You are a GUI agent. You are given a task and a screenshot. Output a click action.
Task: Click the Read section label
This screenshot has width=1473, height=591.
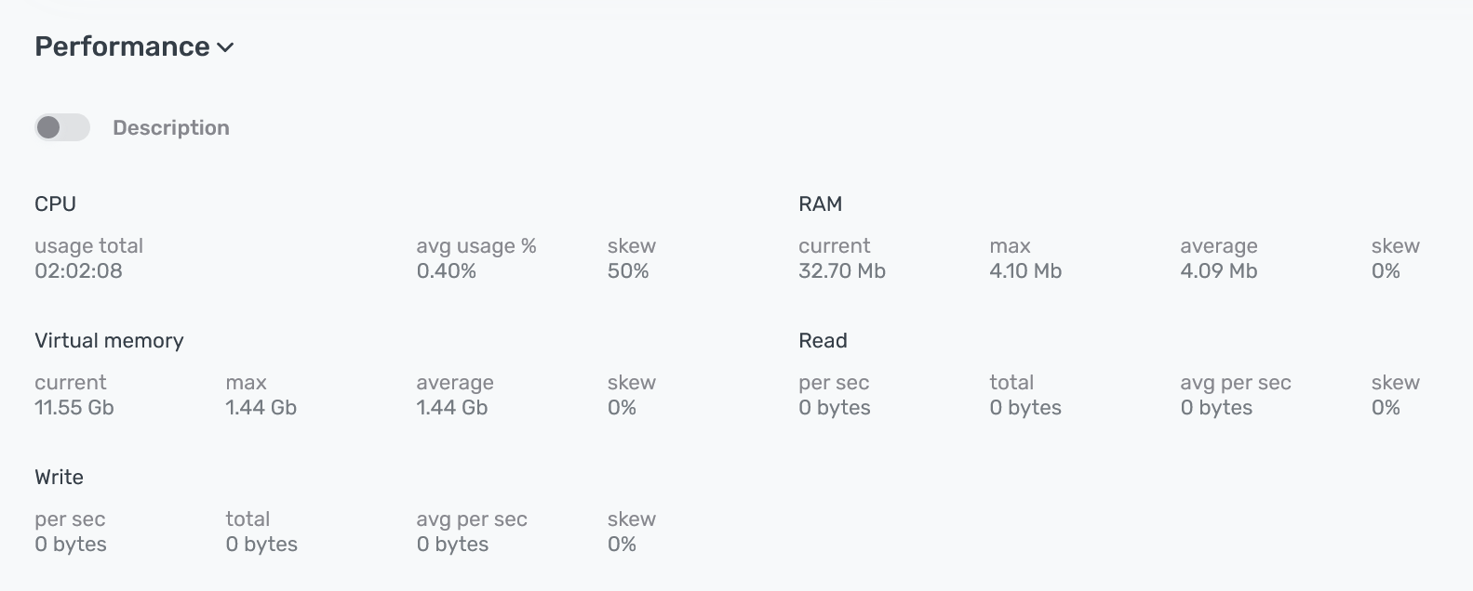point(823,340)
